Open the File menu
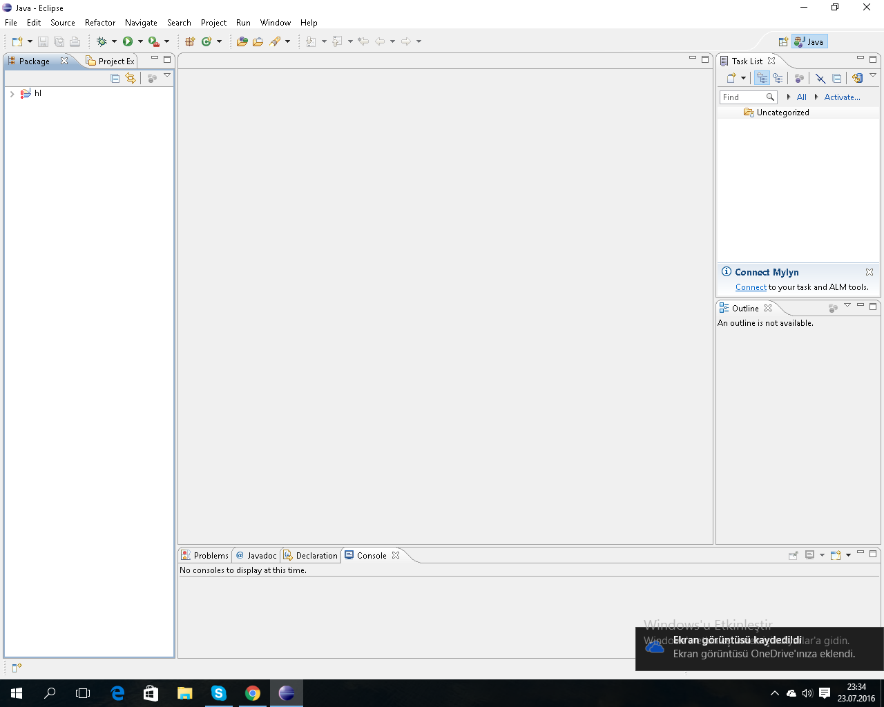This screenshot has height=707, width=884. (x=11, y=23)
